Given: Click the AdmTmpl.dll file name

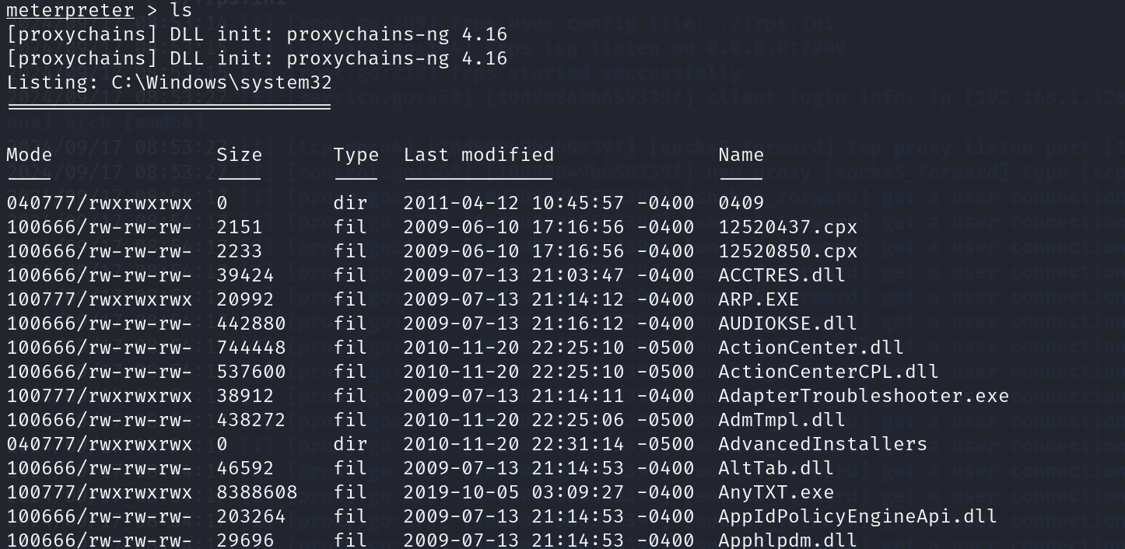Looking at the screenshot, I should (x=781, y=420).
